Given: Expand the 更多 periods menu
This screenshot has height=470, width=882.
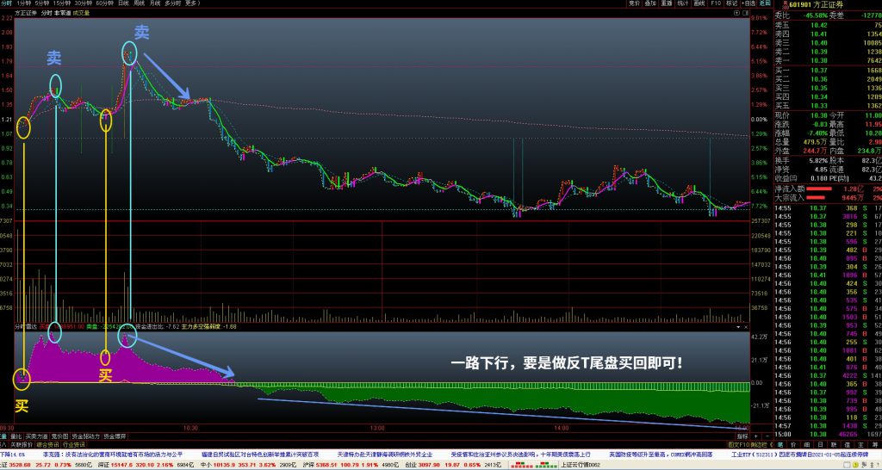Looking at the screenshot, I should click(191, 3).
